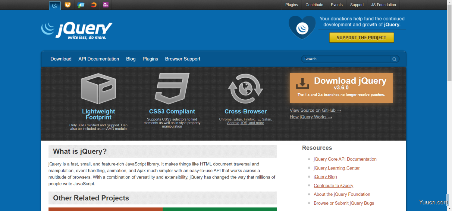
Task: Open the API Documentation menu item
Action: coord(99,59)
